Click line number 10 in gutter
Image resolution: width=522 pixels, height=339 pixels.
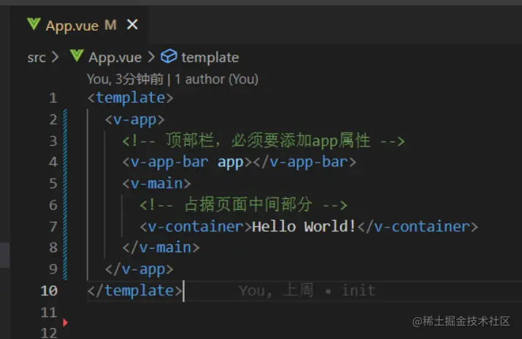pyautogui.click(x=49, y=291)
